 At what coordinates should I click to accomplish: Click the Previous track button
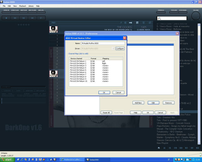coord(15,18)
